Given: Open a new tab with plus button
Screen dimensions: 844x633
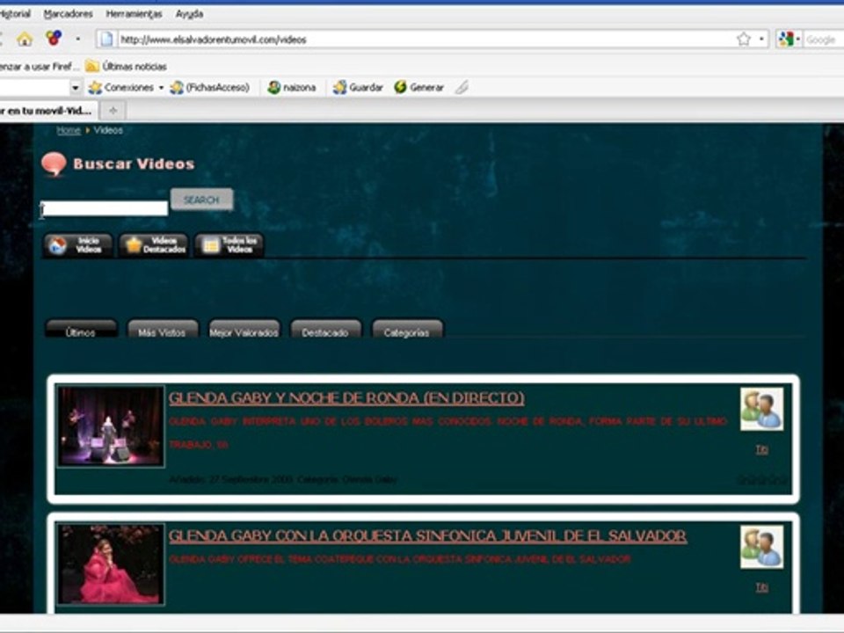Looking at the screenshot, I should click(x=113, y=111).
